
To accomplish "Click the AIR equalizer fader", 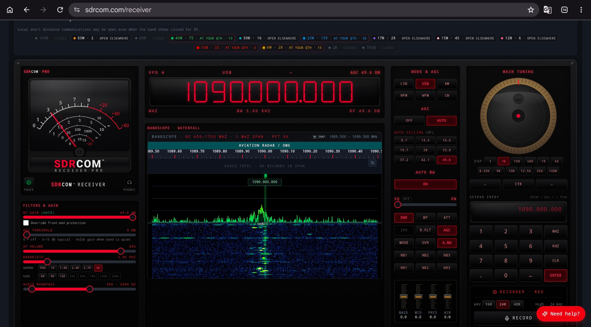I will tap(448, 297).
